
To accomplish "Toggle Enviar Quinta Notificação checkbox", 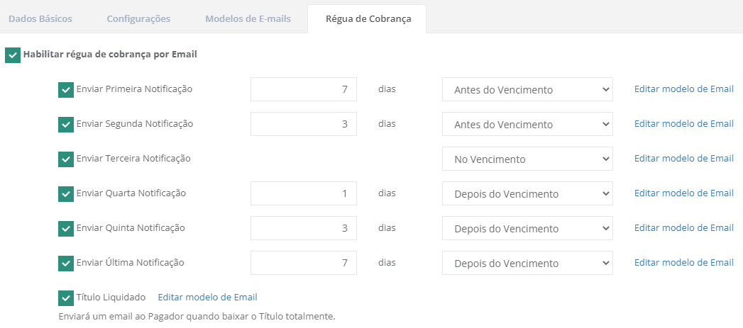I will (x=66, y=229).
